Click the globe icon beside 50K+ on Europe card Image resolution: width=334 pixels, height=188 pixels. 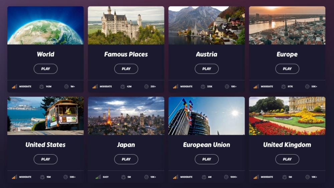tap(307, 86)
